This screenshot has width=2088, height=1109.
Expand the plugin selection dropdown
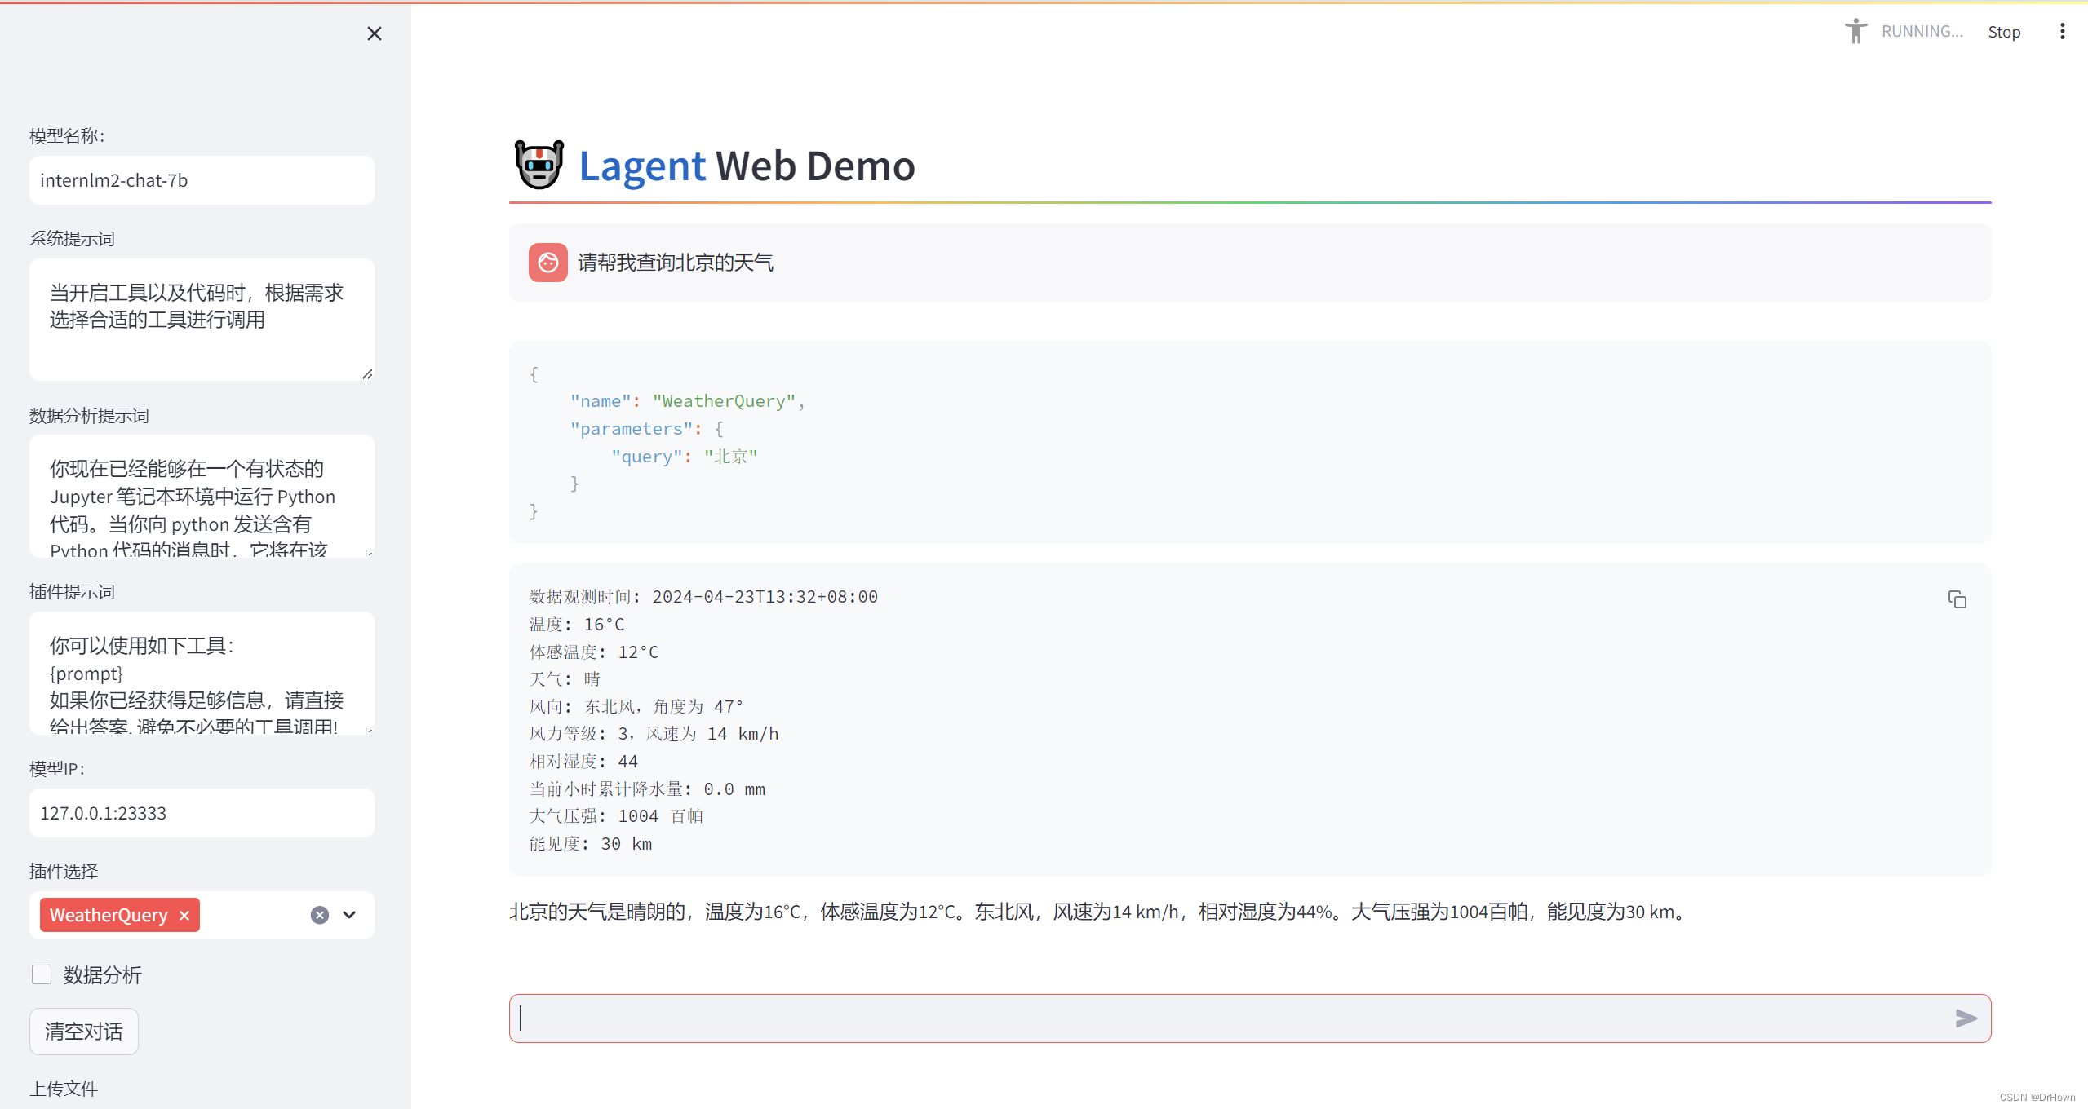tap(349, 915)
